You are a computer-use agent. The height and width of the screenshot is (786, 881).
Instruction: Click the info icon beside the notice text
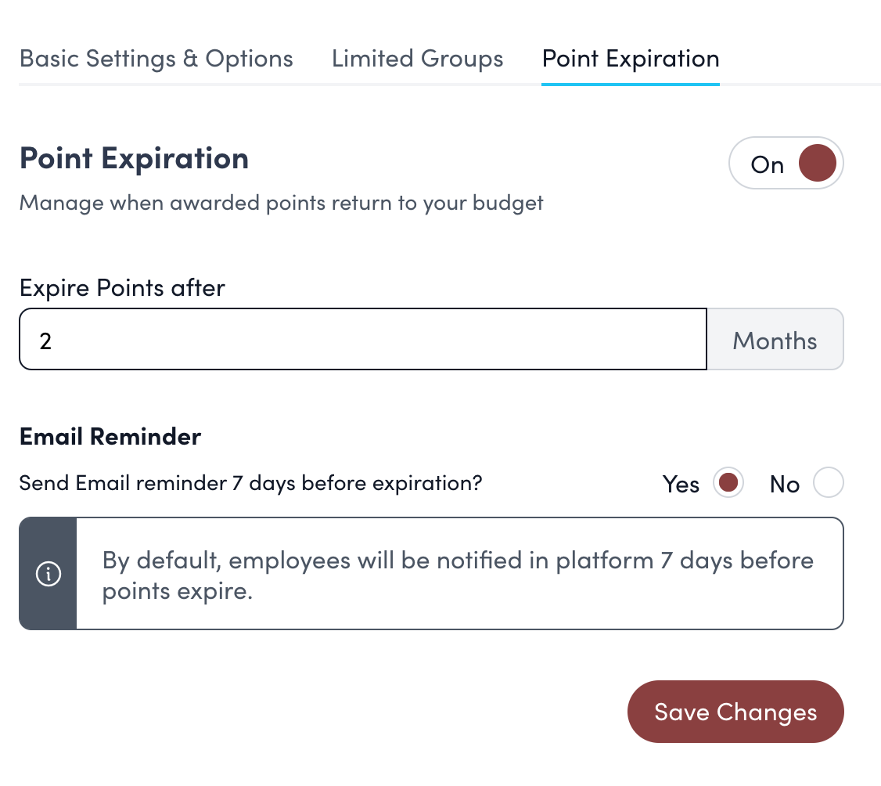pos(48,573)
